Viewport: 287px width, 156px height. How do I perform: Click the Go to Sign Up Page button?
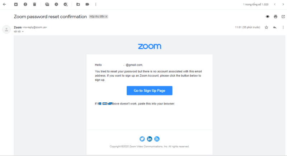click(149, 91)
